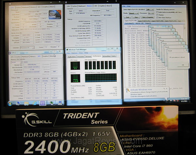Click the printer-like icon beside Start
Screen dimensions: 196x155
point(18,103)
